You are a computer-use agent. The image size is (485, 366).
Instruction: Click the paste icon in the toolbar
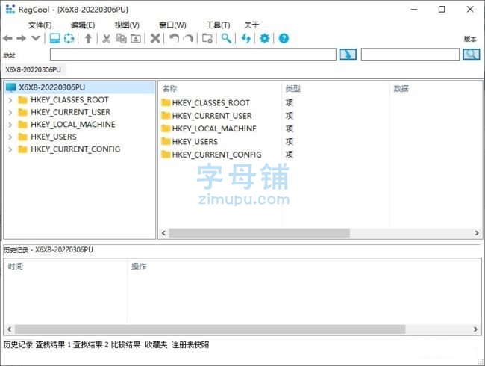pos(136,38)
